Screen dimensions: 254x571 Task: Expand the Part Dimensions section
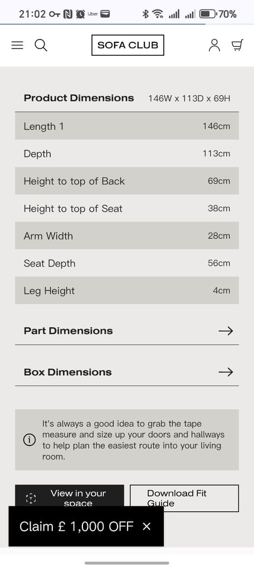tap(127, 331)
